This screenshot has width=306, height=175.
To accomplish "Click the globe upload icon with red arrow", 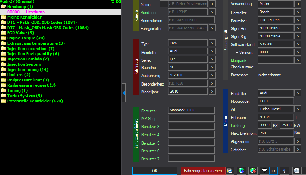I will coord(253,171).
